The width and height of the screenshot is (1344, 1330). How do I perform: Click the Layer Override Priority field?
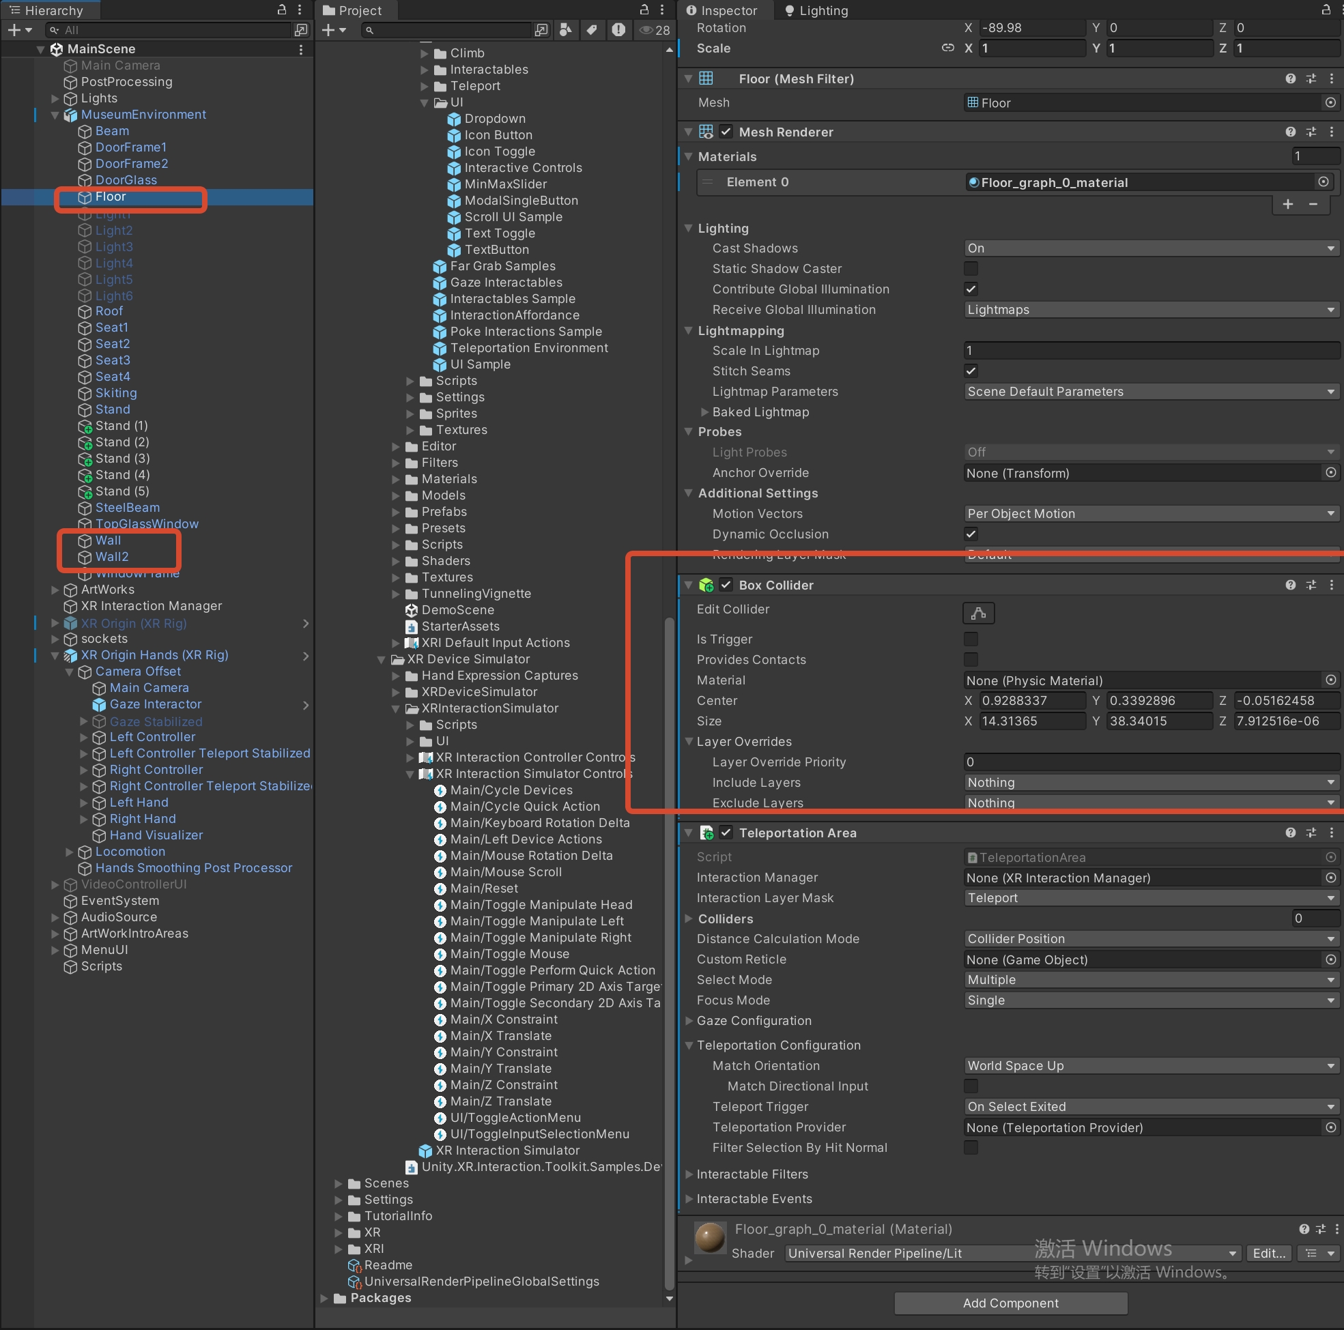coord(1151,762)
